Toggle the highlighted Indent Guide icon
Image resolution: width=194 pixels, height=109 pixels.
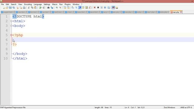click(x=80, y=8)
